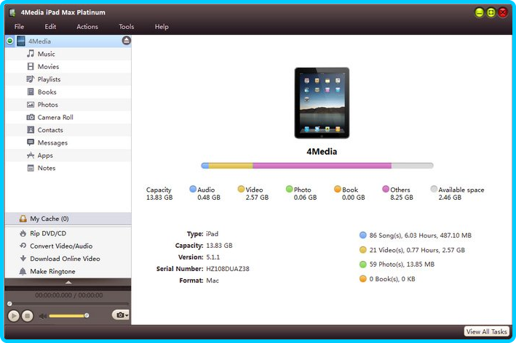Start playback with the Play button

14,315
